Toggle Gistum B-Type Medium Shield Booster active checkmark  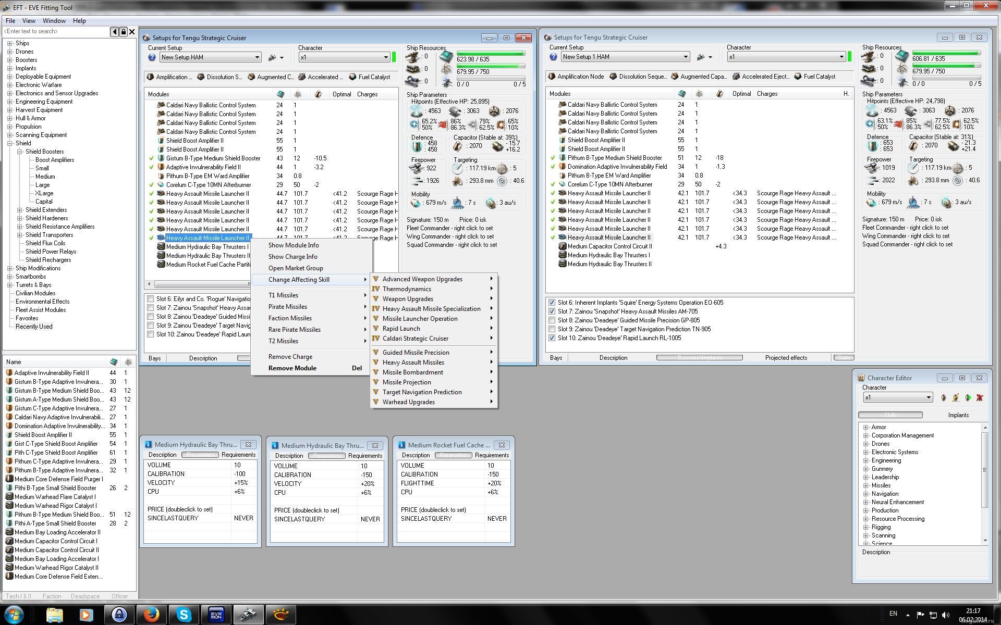coord(151,158)
